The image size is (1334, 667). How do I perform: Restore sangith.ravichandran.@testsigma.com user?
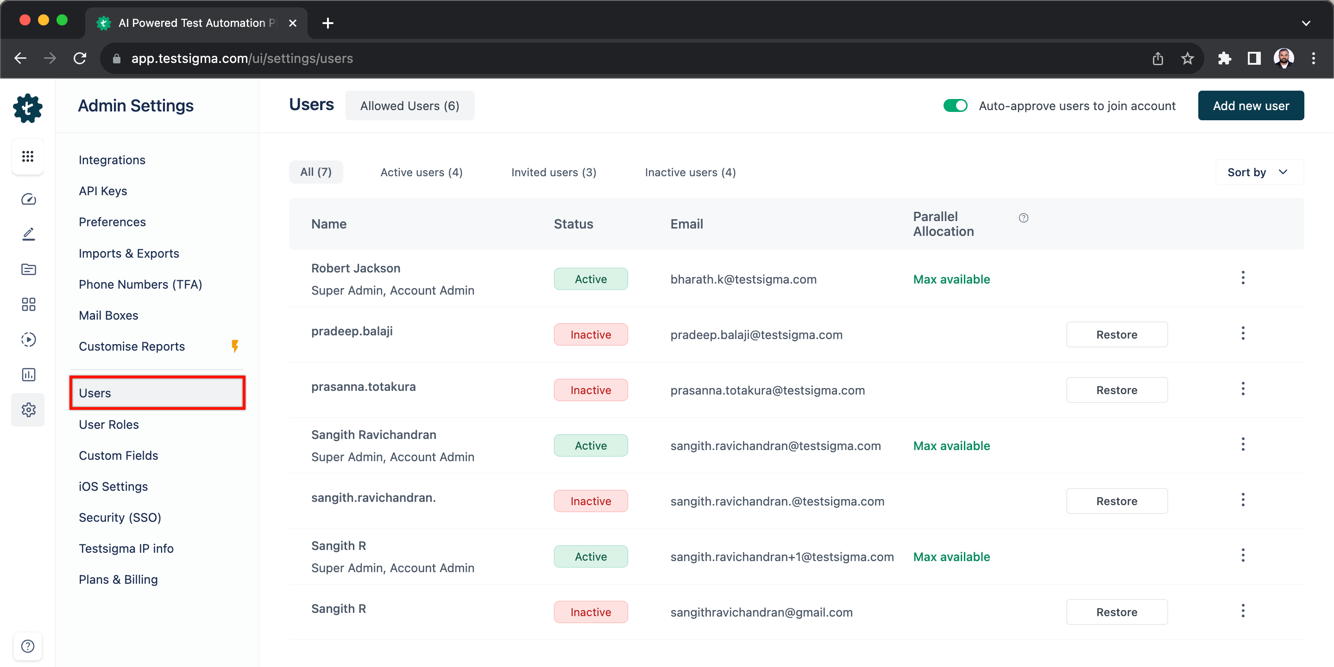tap(1116, 501)
